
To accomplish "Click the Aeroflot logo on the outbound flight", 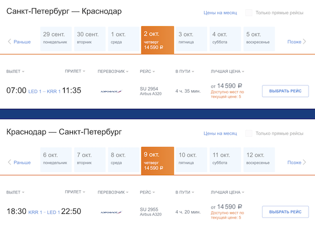I will point(111,91).
